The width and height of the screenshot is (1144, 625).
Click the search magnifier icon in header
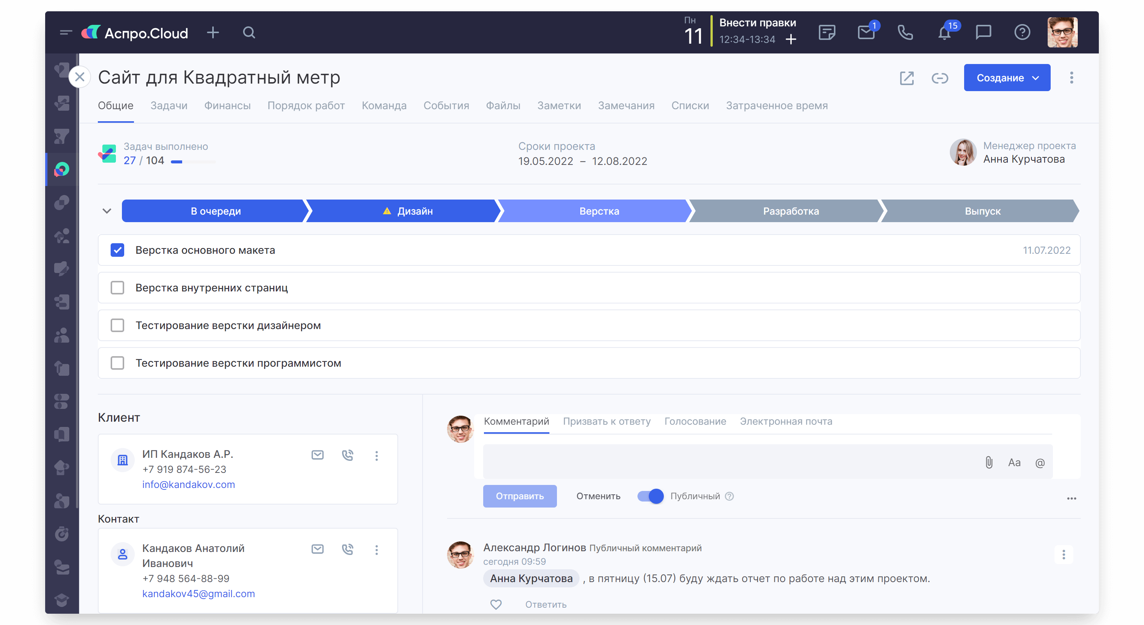[249, 33]
